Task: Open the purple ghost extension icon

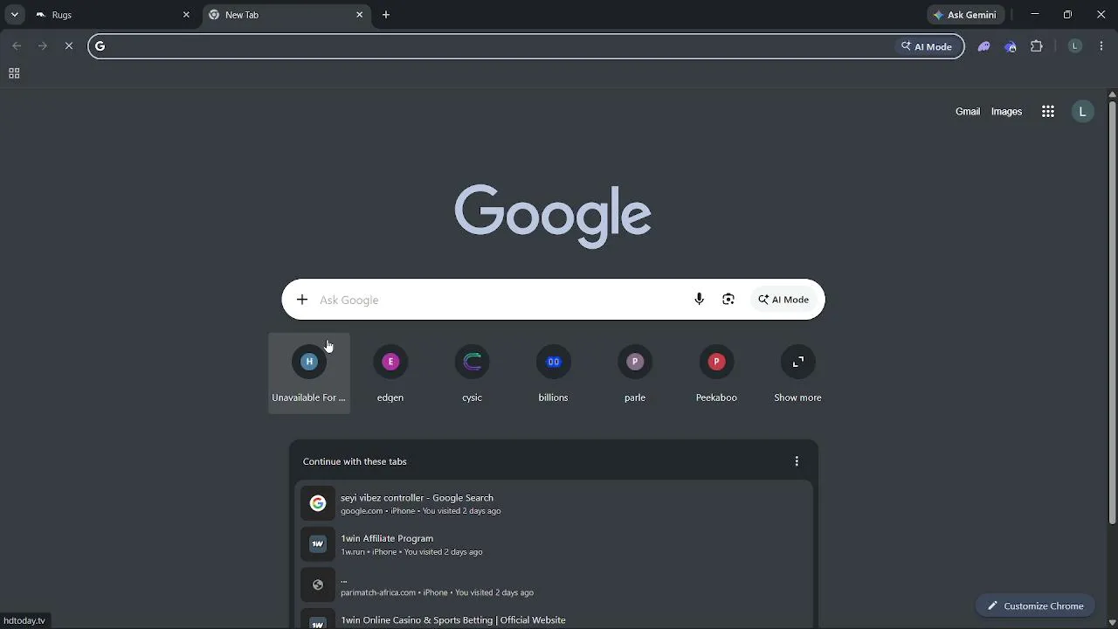Action: coord(984,46)
